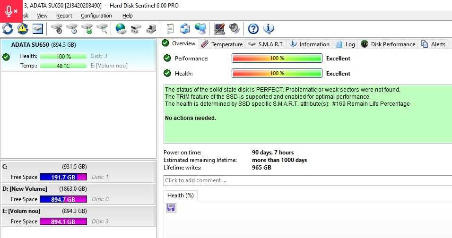Click the info speech bubble icon

[269, 28]
